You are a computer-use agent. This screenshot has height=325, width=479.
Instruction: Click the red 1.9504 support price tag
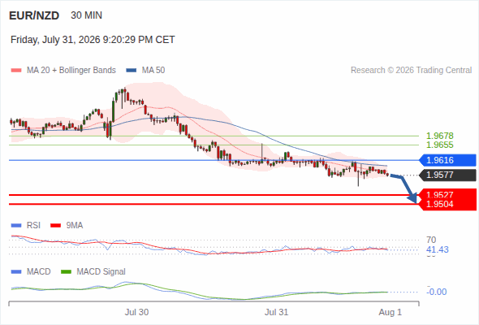pyautogui.click(x=447, y=205)
